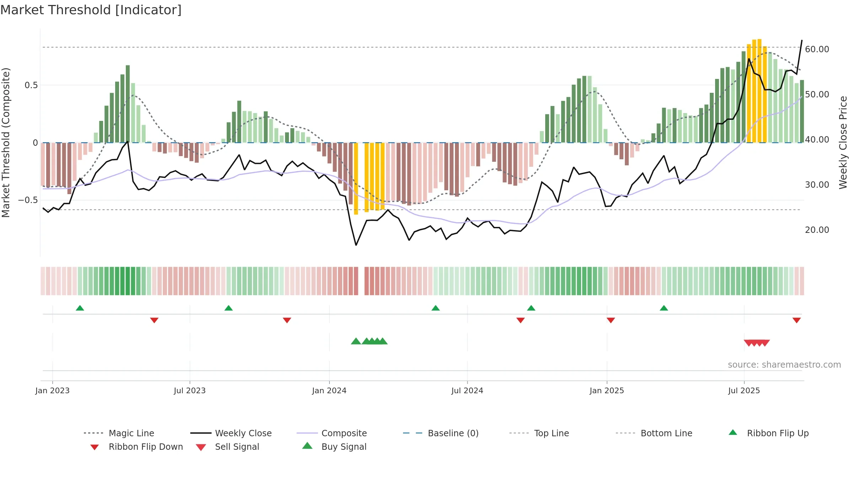Toggle the Ribbon Flip Up legend entry
The height and width of the screenshot is (480, 853).
(x=768, y=433)
